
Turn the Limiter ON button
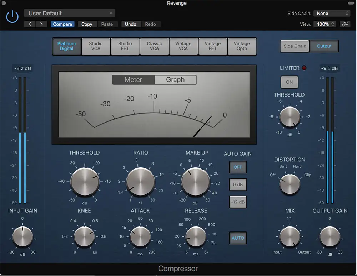coord(289,82)
